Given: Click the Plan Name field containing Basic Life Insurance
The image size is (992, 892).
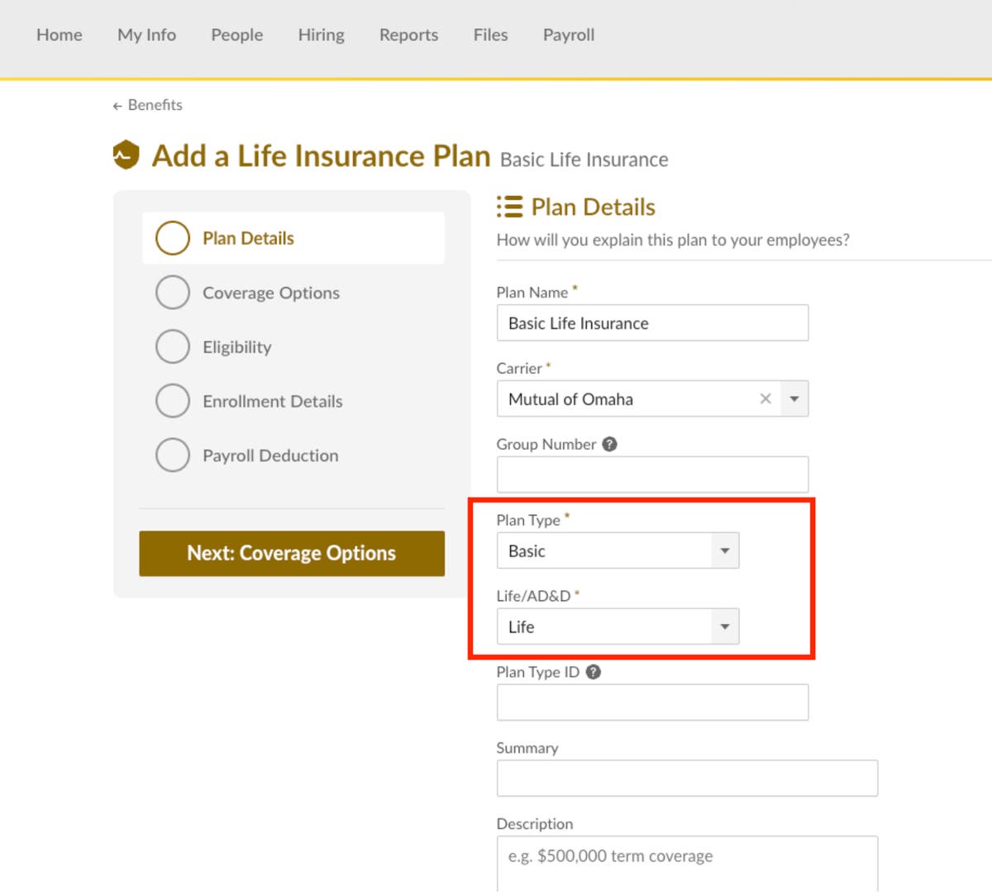Looking at the screenshot, I should pos(652,322).
